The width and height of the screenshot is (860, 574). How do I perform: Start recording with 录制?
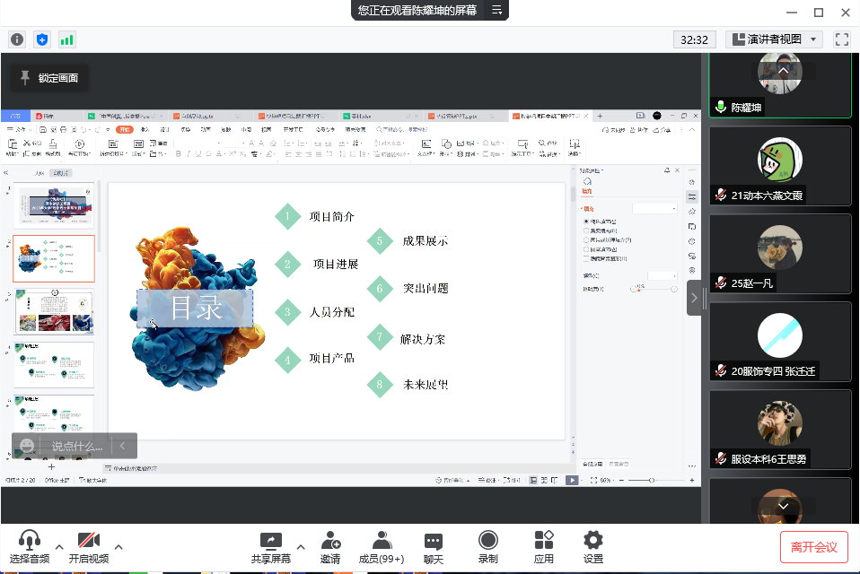click(487, 547)
